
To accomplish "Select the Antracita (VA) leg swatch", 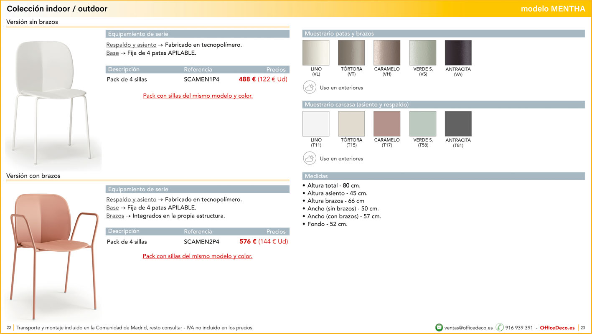I will 458,53.
